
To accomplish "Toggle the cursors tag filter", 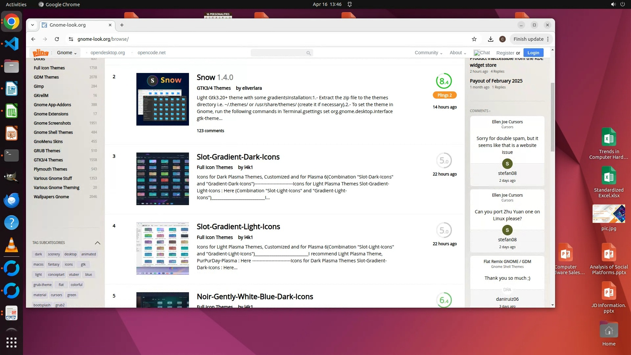I will pos(56,295).
